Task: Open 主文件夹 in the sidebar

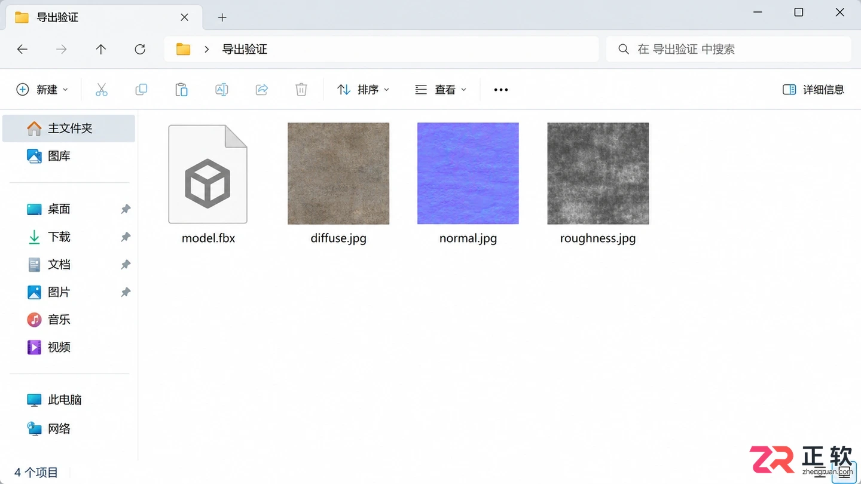Action: click(69, 128)
